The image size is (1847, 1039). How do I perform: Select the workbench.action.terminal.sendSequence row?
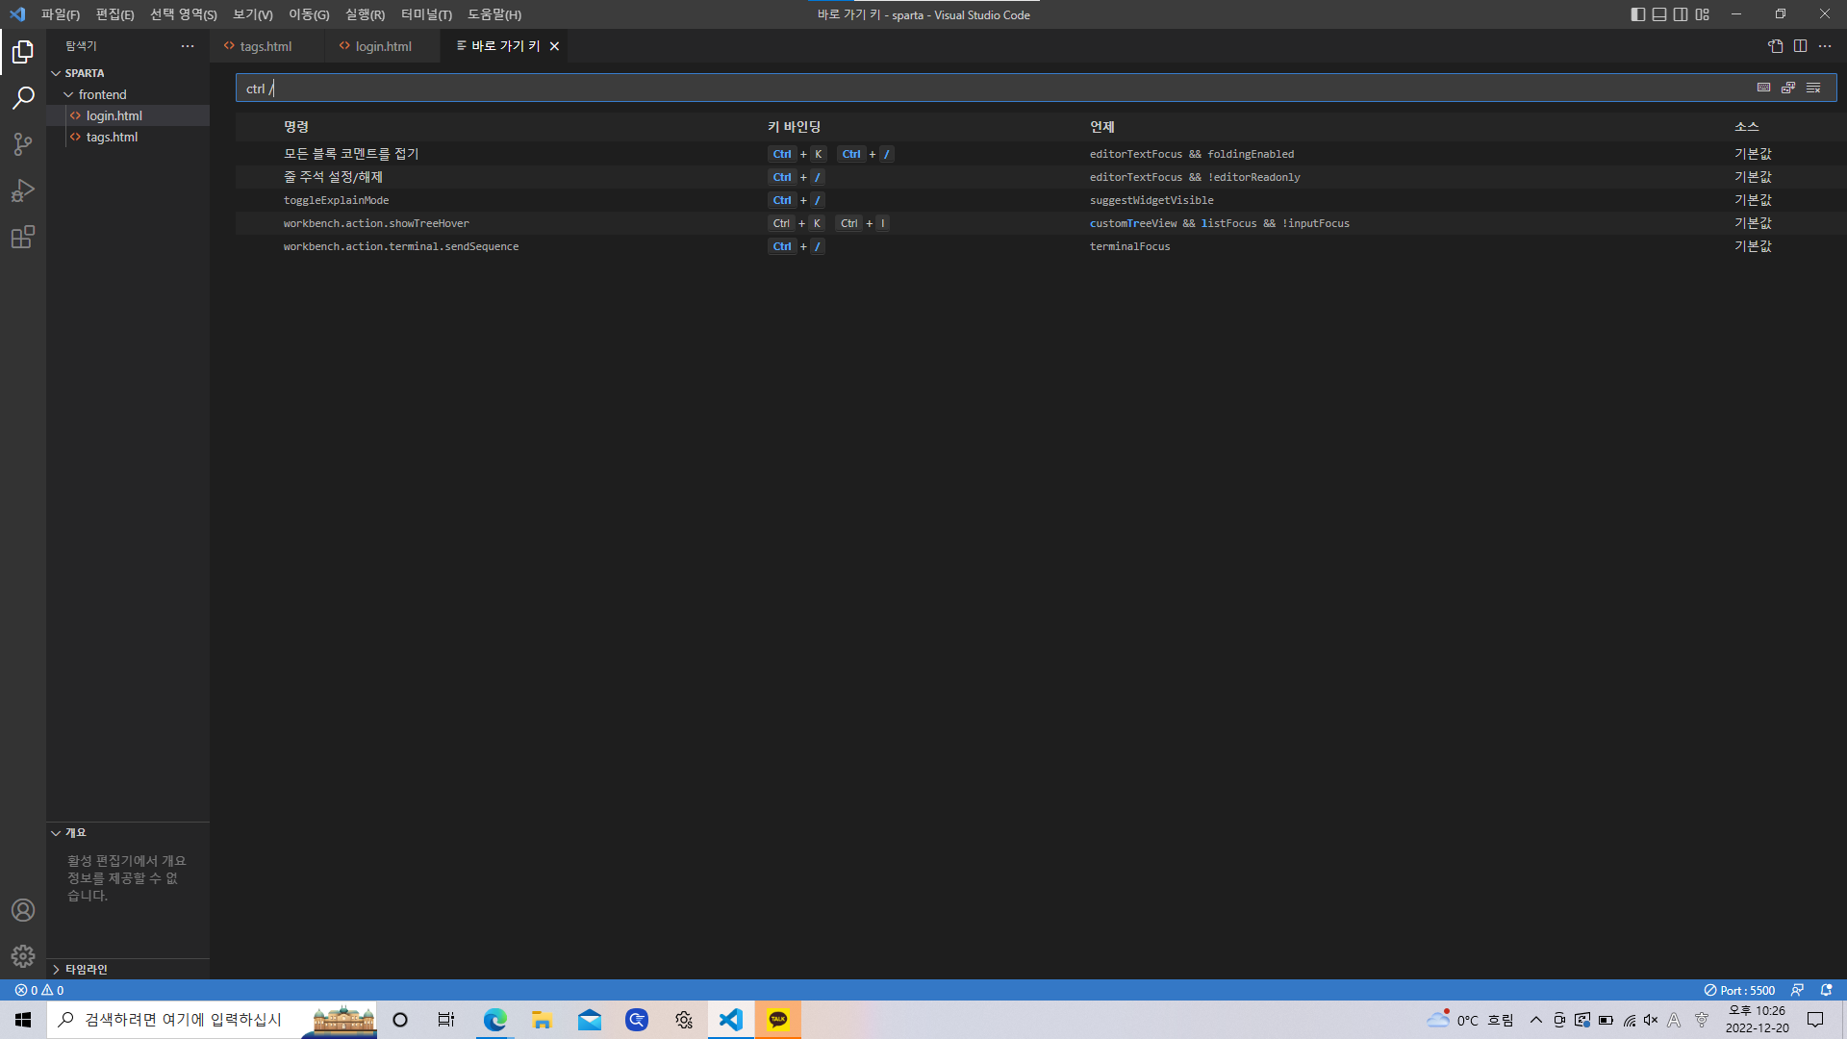(x=1041, y=246)
